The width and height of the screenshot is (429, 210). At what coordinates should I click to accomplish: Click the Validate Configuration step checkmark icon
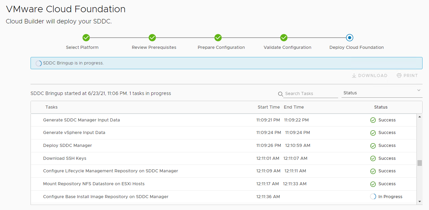point(284,38)
